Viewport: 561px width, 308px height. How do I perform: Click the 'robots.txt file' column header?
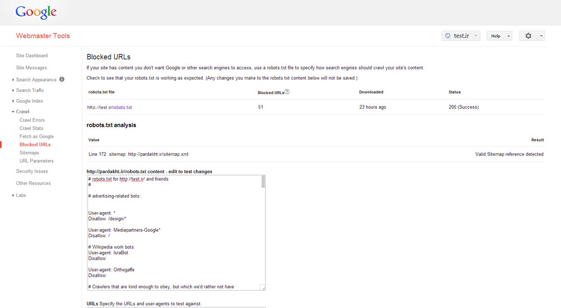(x=101, y=92)
